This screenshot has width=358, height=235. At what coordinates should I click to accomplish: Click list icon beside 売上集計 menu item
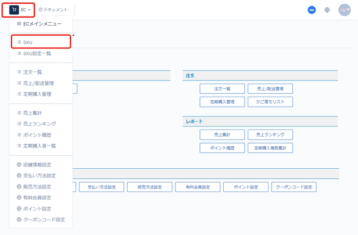(19, 113)
